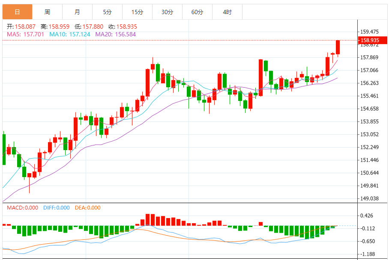Click the red 158.935 current price tag
Image resolution: width=389 pixels, height=260 pixels.
[370, 41]
